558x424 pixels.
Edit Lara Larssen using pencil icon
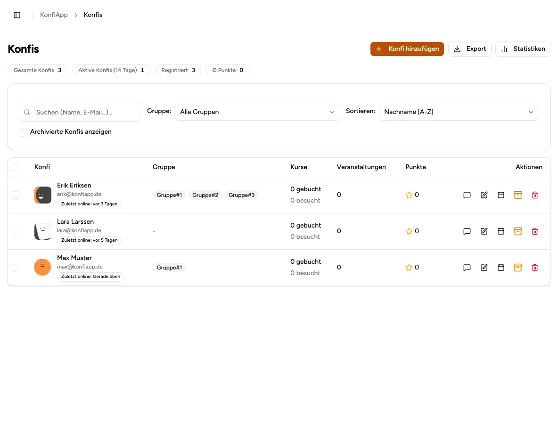[x=484, y=231]
